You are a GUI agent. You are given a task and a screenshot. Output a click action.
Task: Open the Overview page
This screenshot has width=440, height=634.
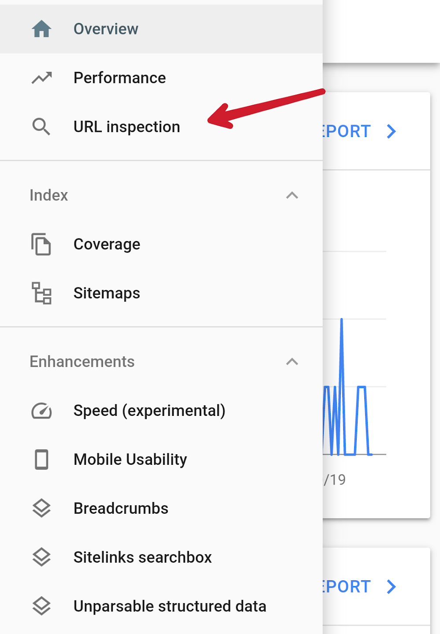point(106,29)
